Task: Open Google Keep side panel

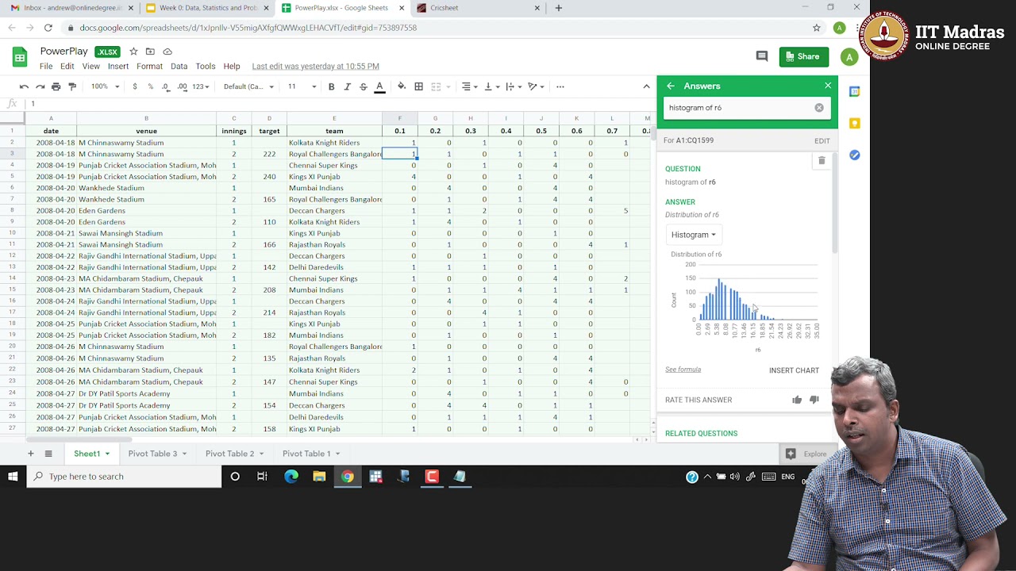Action: [x=855, y=124]
